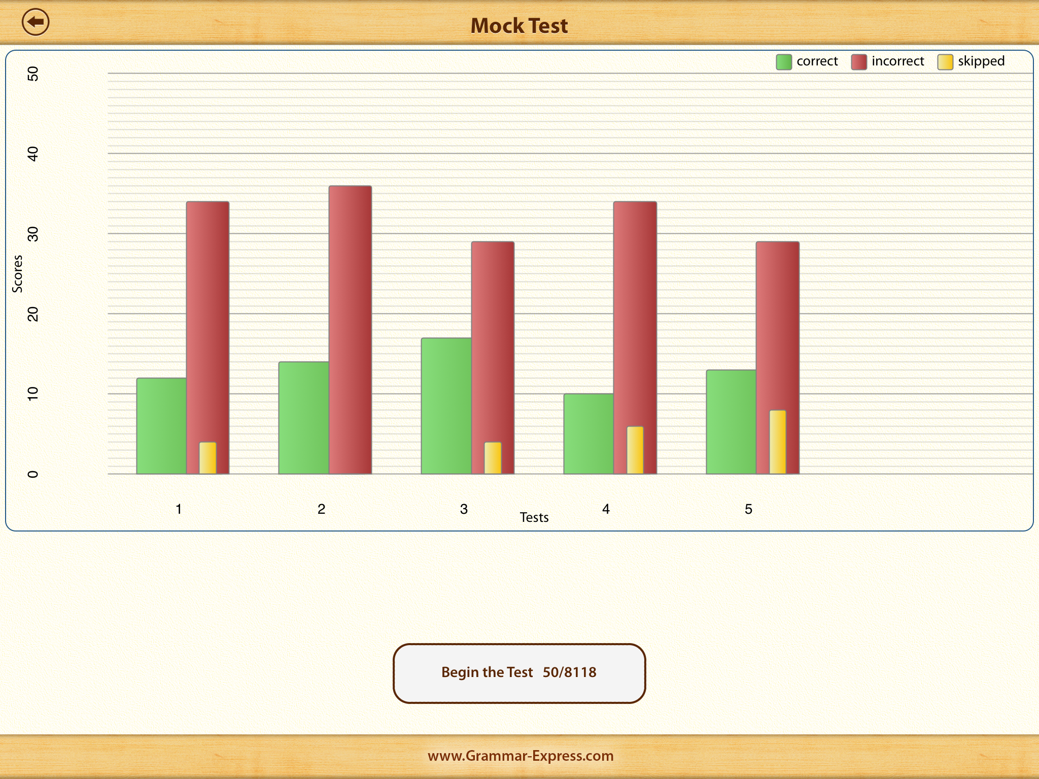Select the red incorrect bar for test 4
Screen dimensions: 1039x779
(635, 304)
